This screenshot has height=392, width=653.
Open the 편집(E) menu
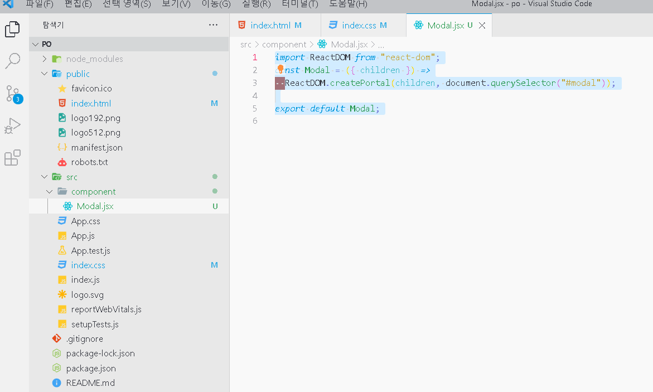(78, 4)
